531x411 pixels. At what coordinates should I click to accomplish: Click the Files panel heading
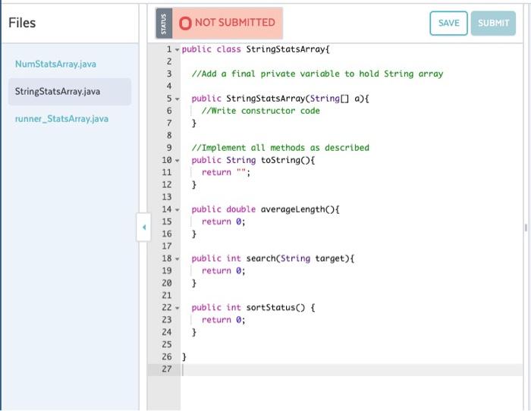tap(22, 23)
